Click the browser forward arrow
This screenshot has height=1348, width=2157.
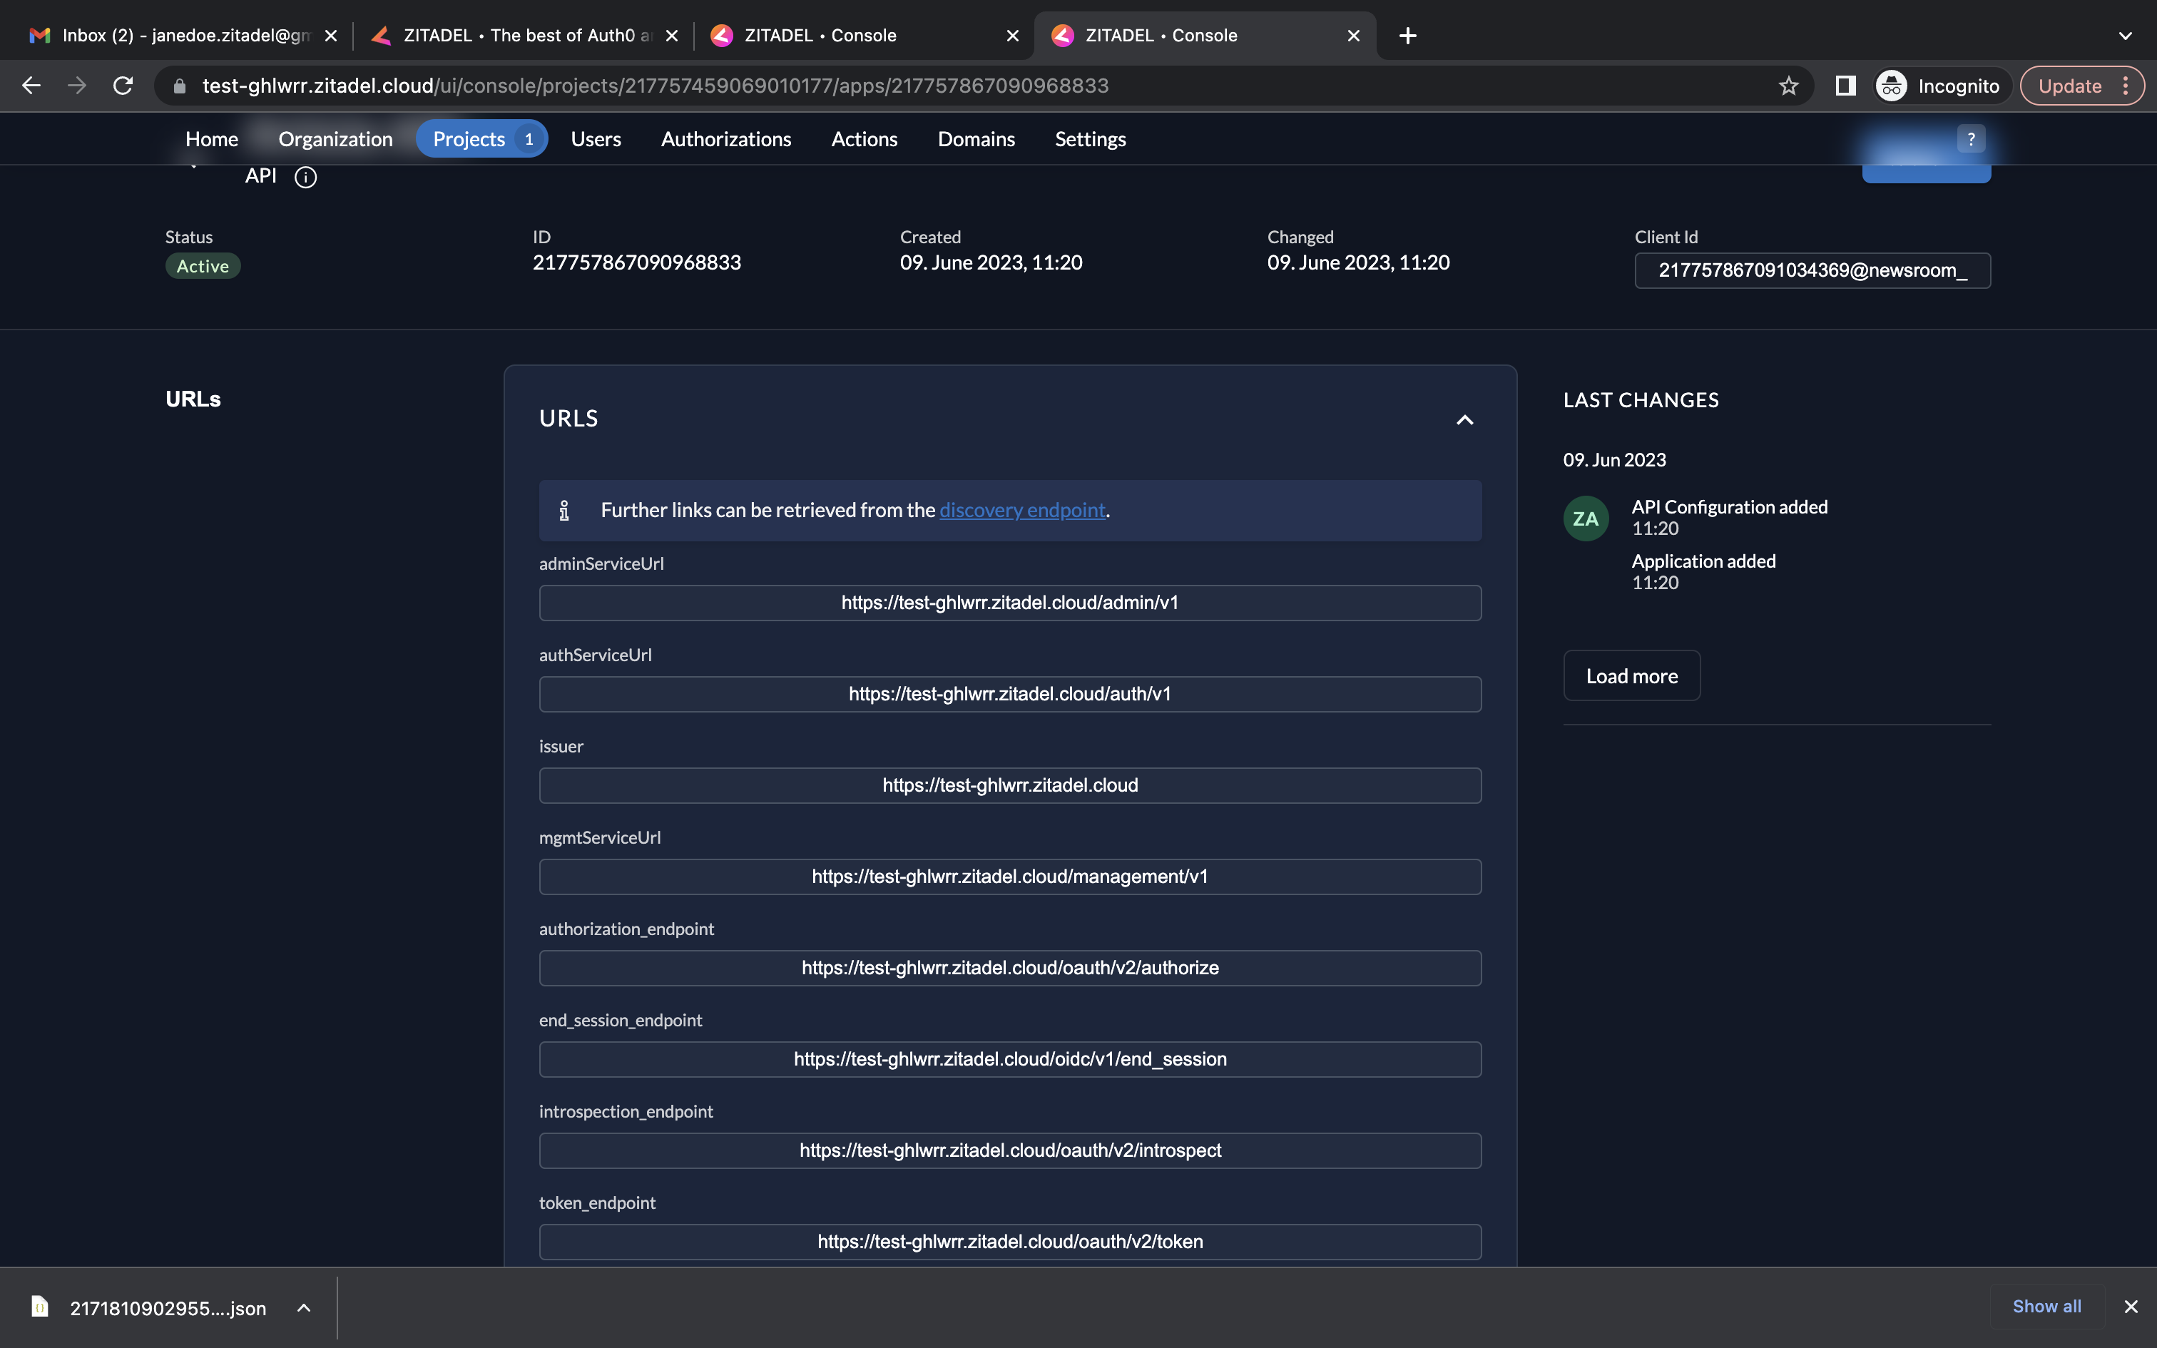(78, 86)
